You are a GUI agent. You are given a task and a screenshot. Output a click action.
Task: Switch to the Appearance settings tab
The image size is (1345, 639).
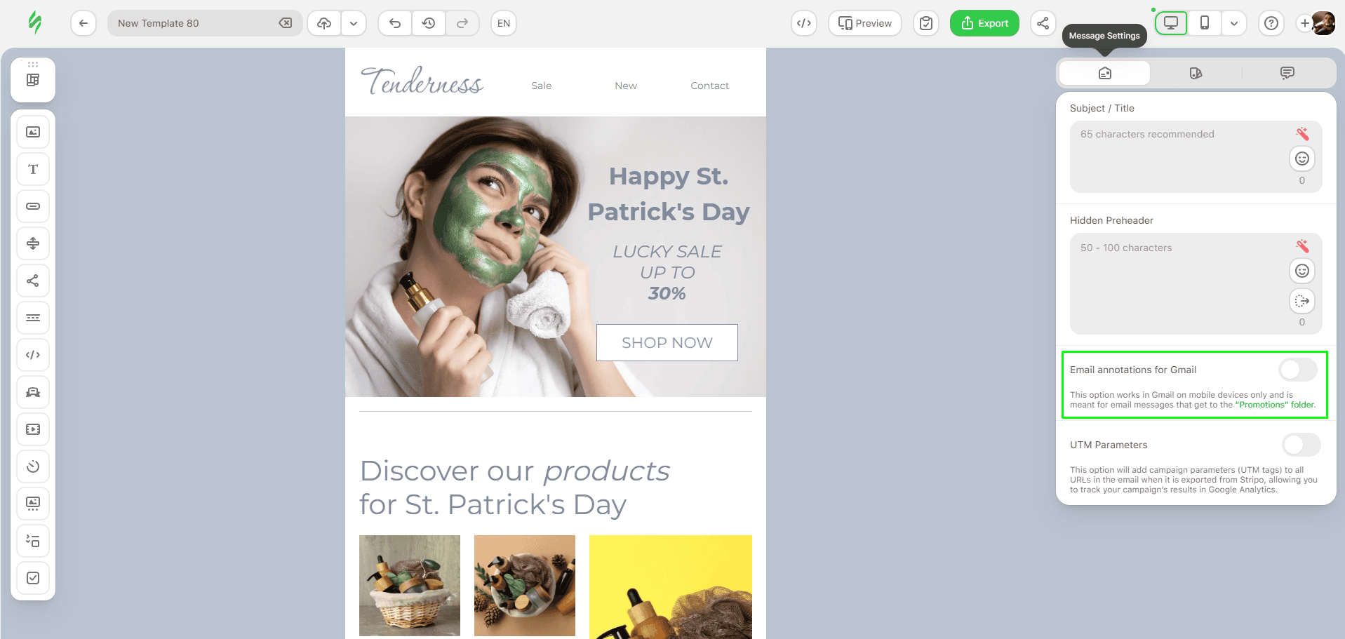[x=1196, y=72]
